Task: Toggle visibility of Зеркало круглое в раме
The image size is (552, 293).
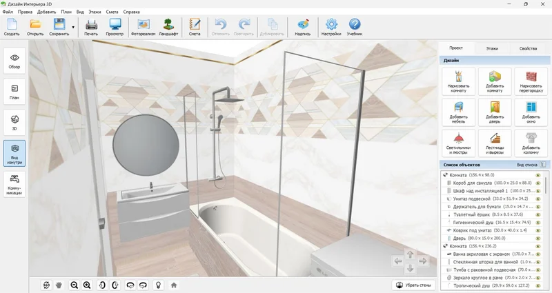Action: [x=538, y=278]
